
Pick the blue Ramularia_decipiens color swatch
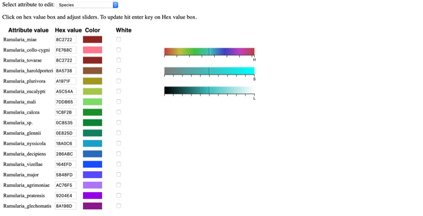(93, 154)
